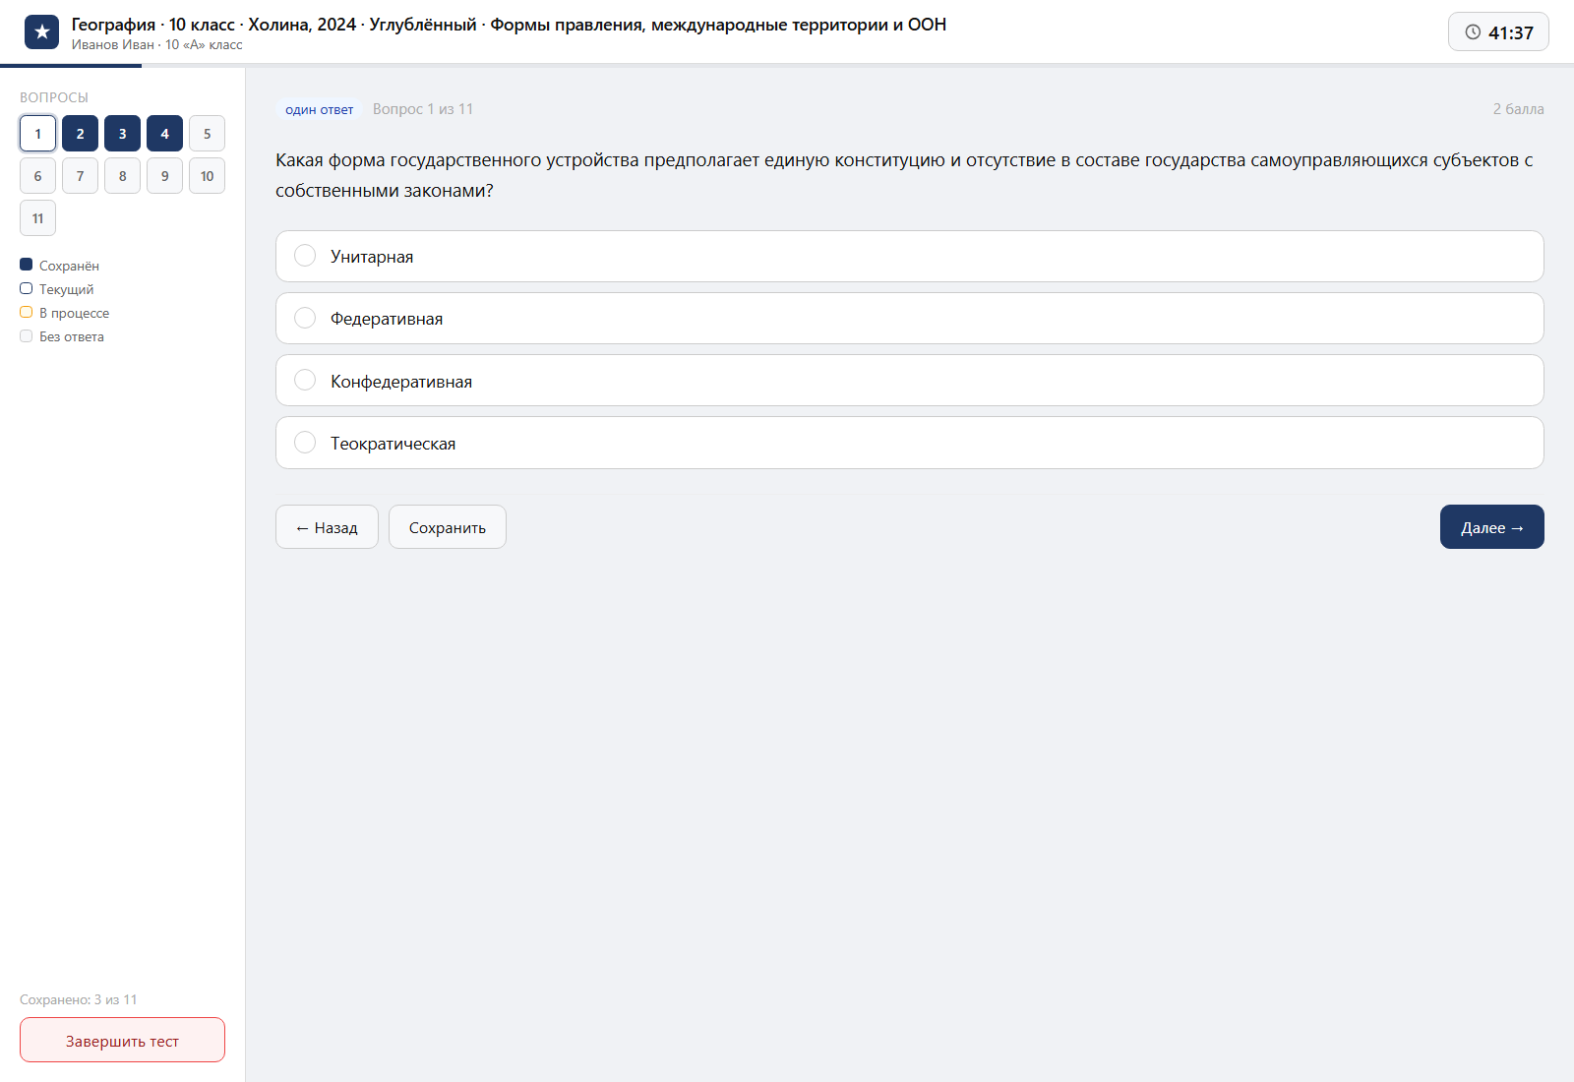Image resolution: width=1574 pixels, height=1082 pixels.
Task: Jump to question 8
Action: [x=122, y=176]
